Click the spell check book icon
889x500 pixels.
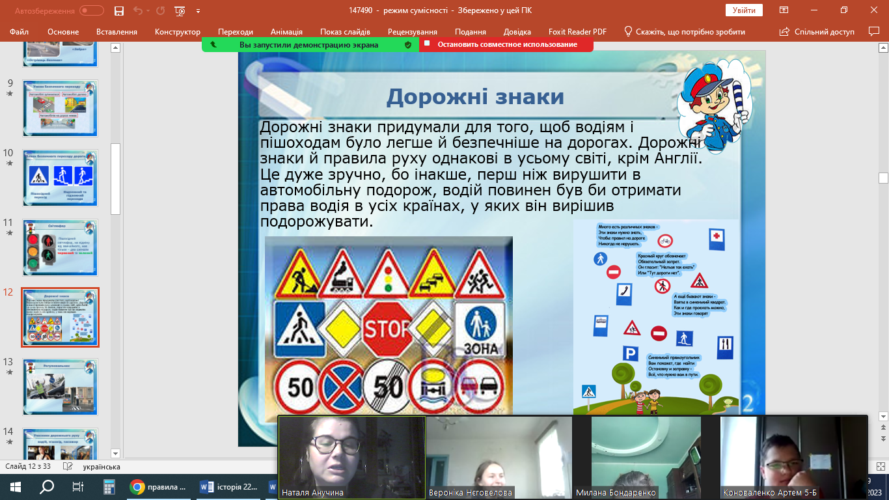coord(68,467)
